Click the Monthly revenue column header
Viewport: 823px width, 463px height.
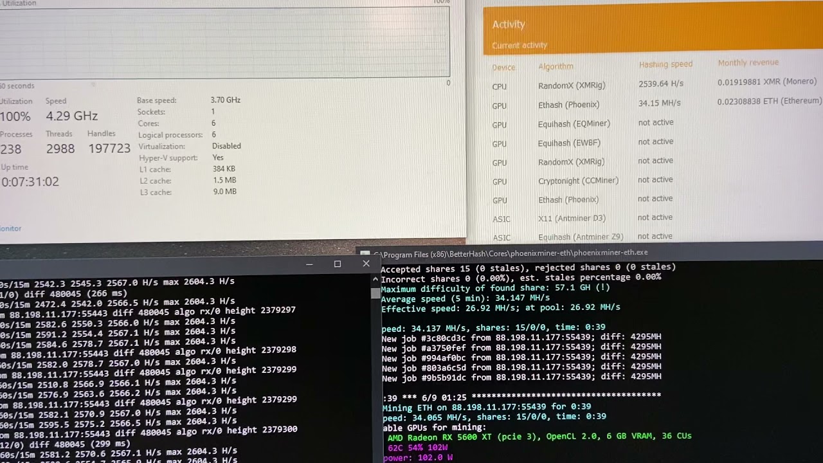click(748, 63)
